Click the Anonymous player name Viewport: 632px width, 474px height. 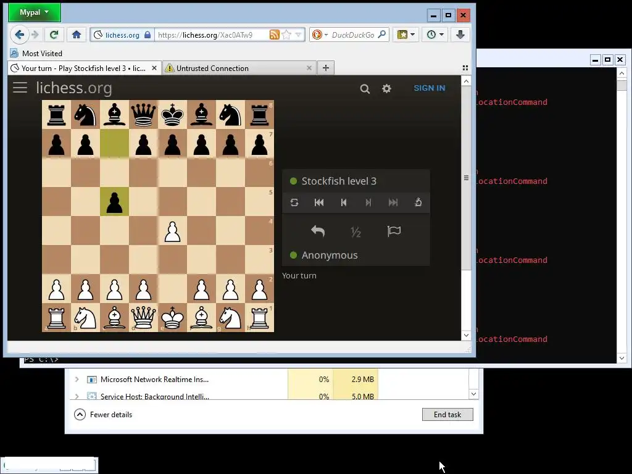[x=330, y=255]
